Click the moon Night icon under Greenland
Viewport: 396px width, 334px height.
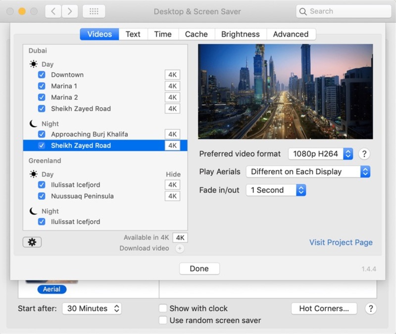click(x=33, y=211)
